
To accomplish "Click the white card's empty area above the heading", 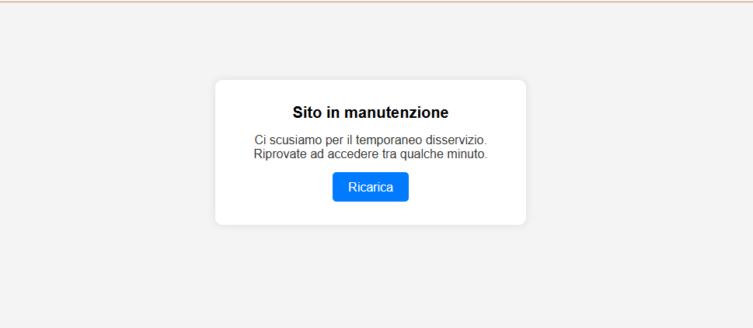I will [x=370, y=91].
